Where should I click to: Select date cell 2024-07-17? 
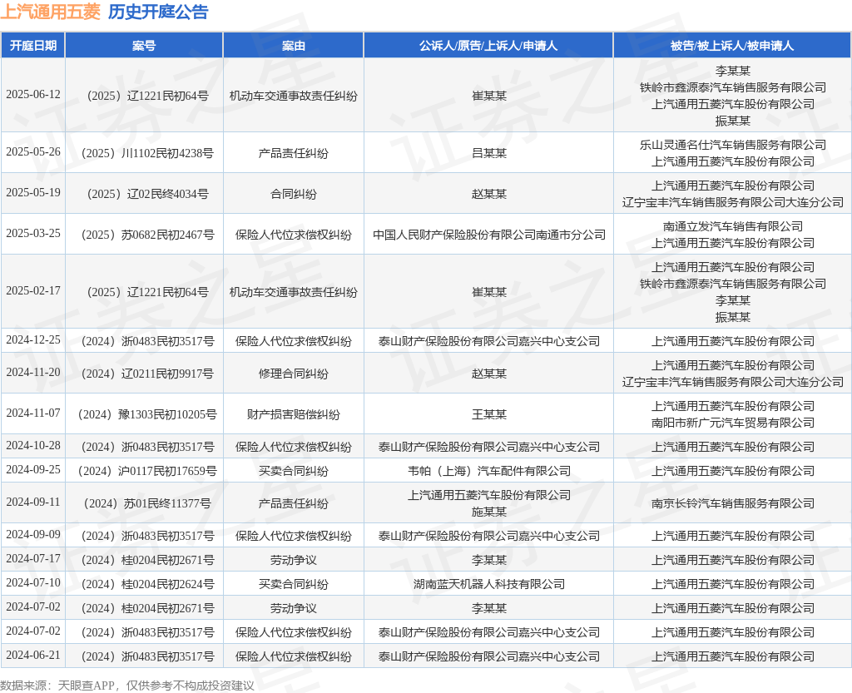(x=33, y=559)
